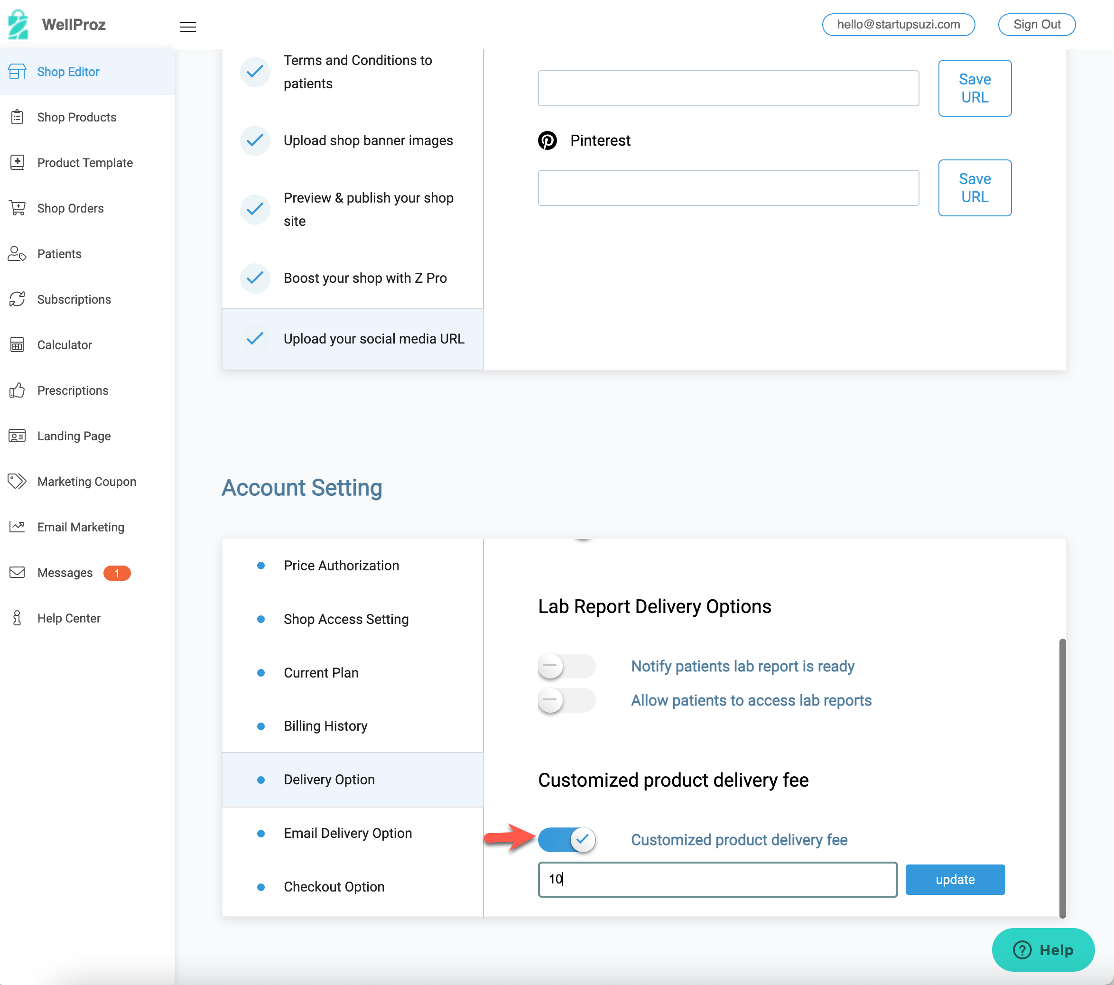Image resolution: width=1114 pixels, height=985 pixels.
Task: Open the Help chat widget
Action: coord(1043,950)
